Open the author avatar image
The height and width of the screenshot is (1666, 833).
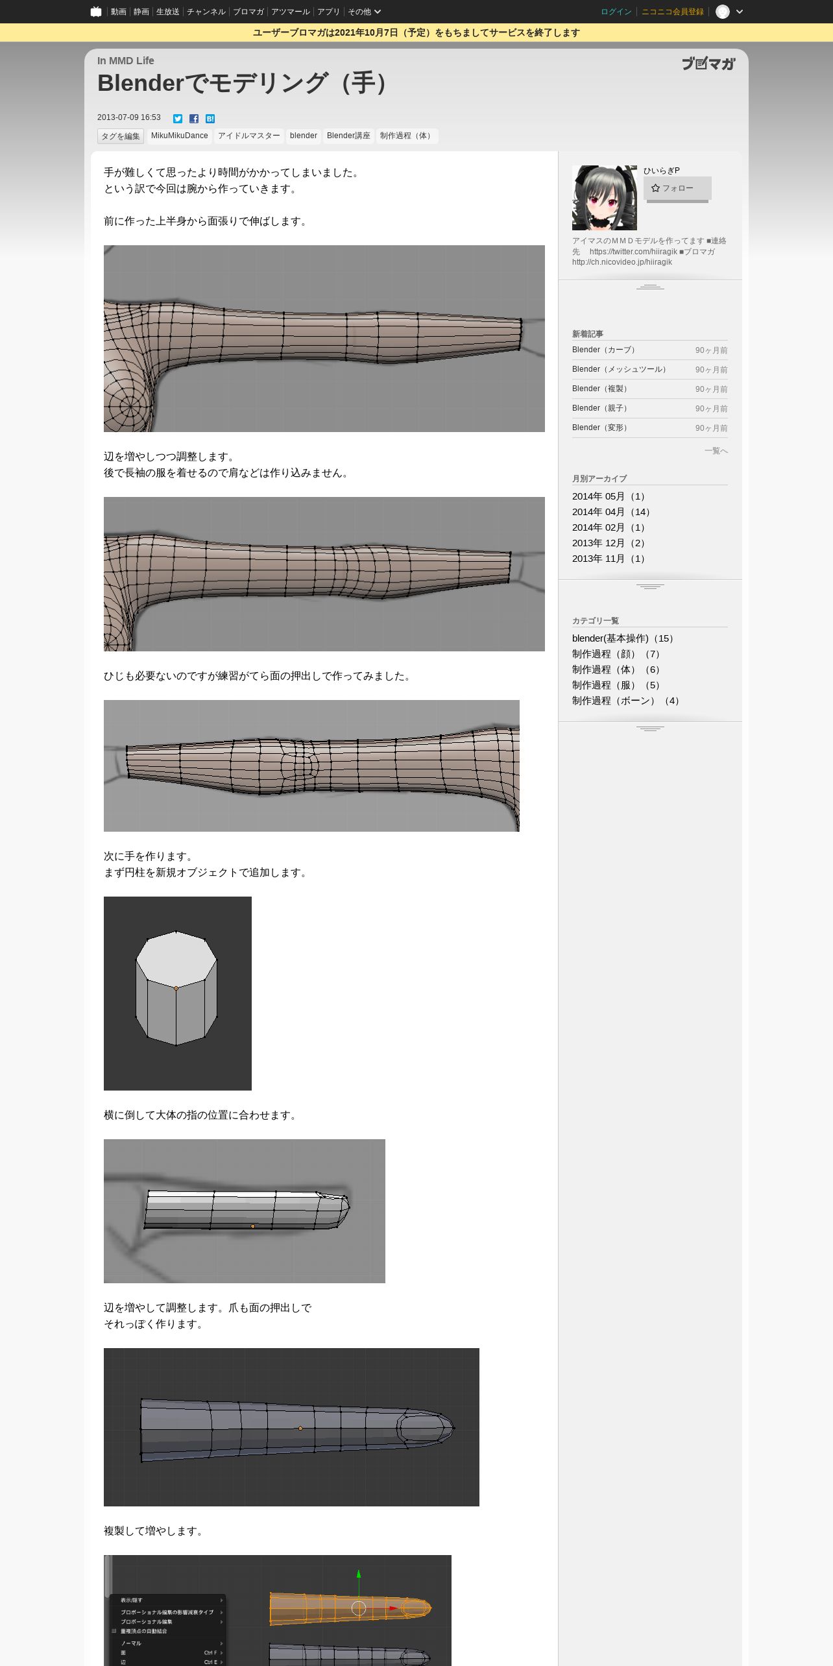605,198
